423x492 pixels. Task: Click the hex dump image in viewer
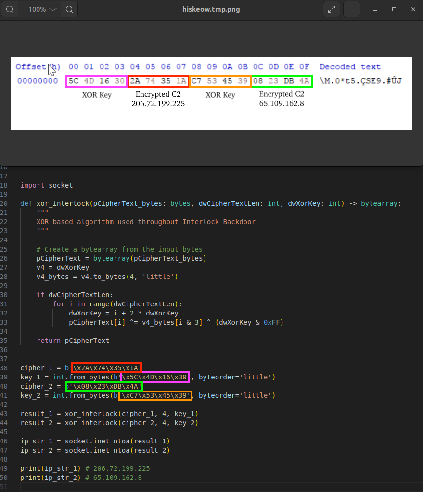(x=211, y=93)
